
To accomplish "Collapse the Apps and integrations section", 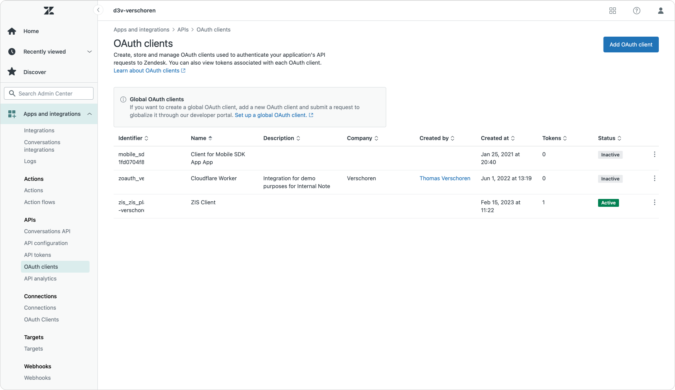I will coord(89,114).
